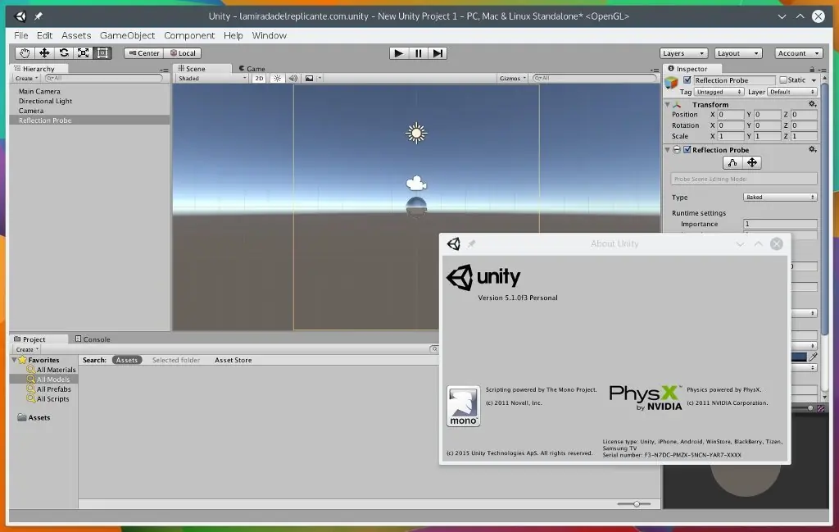Viewport: 839px width, 532px height.
Task: Click the probe move origin icon
Action: coord(752,162)
